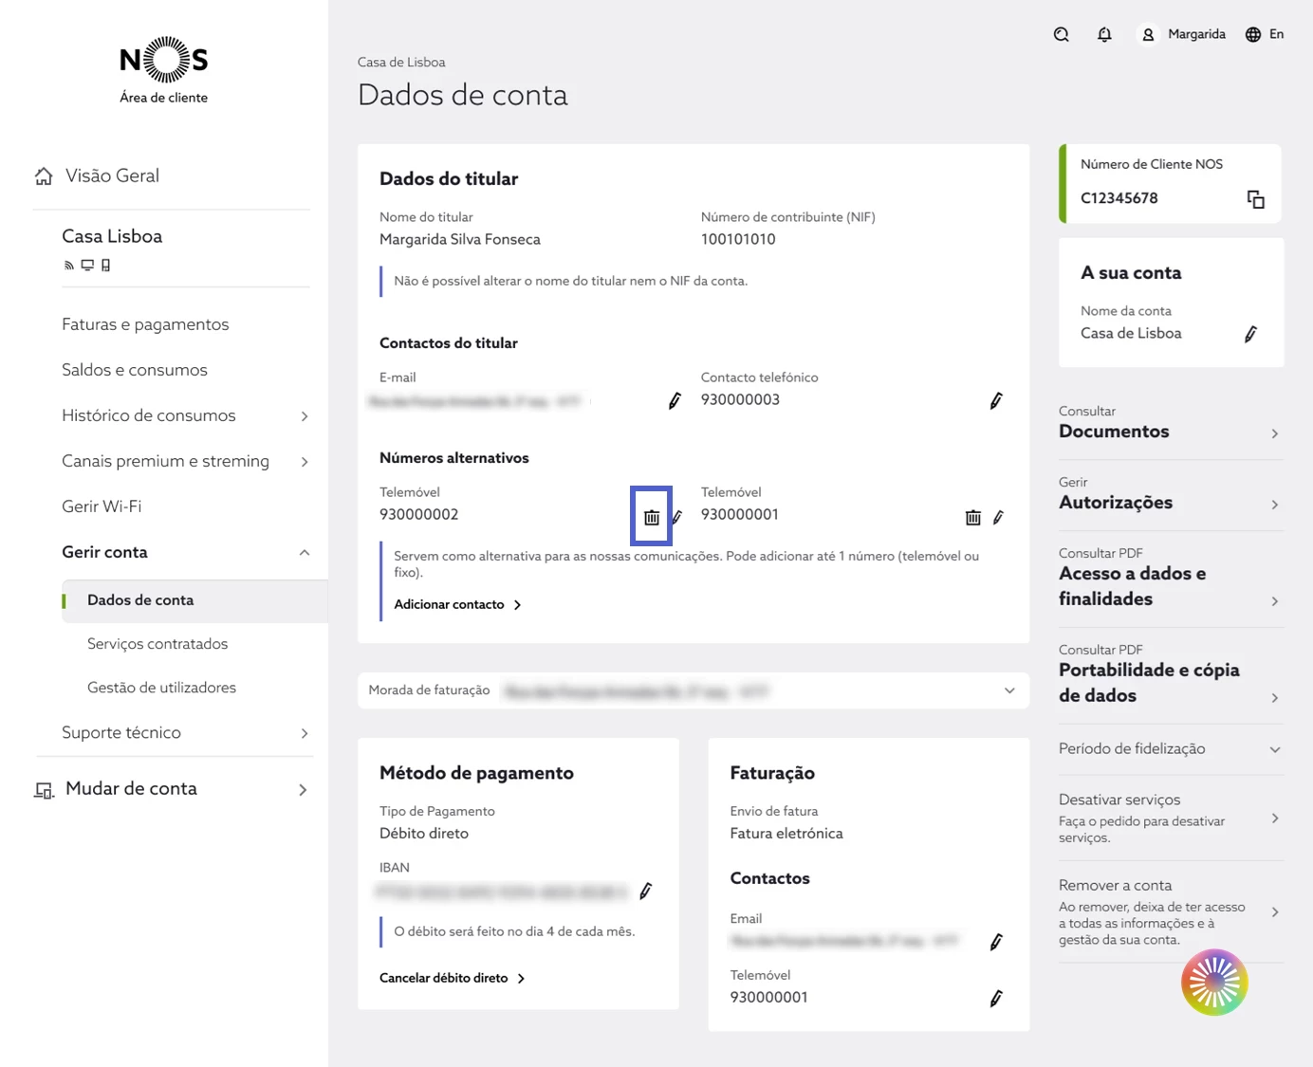Select Dados de conta menu item
The height and width of the screenshot is (1067, 1313).
194,600
